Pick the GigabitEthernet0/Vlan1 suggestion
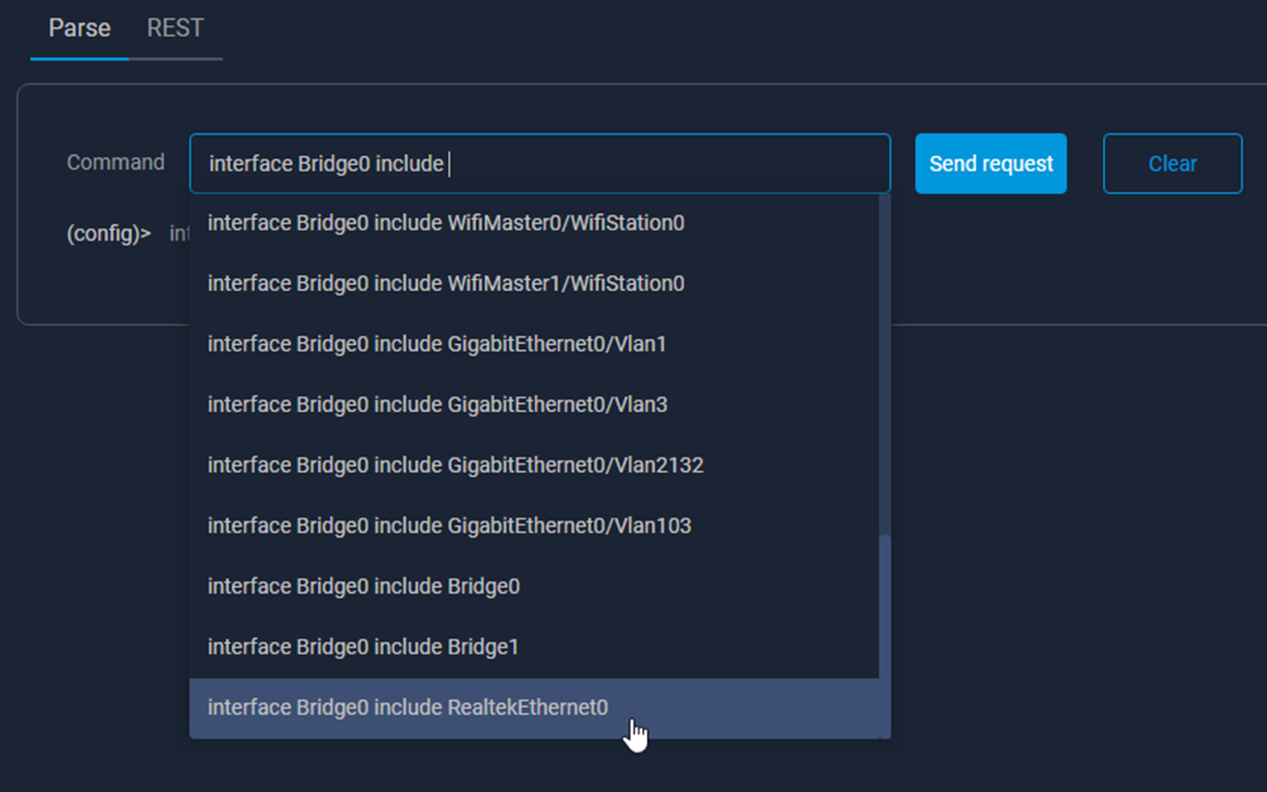The image size is (1267, 792). click(437, 344)
